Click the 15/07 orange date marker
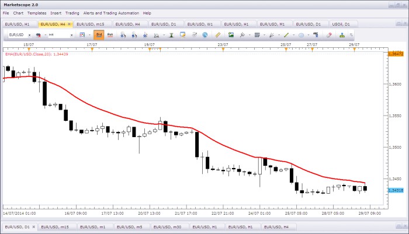The width and height of the screenshot is (409, 234). click(x=29, y=49)
